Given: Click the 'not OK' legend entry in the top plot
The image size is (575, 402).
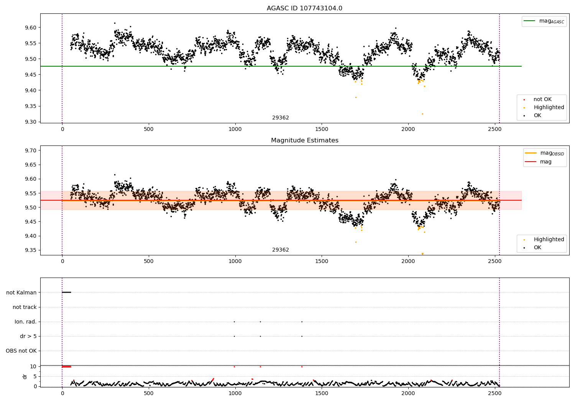Looking at the screenshot, I should click(542, 100).
